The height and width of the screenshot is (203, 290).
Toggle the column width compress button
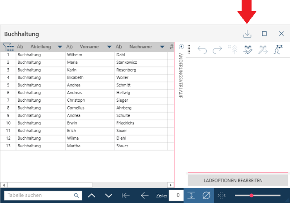tap(221, 195)
